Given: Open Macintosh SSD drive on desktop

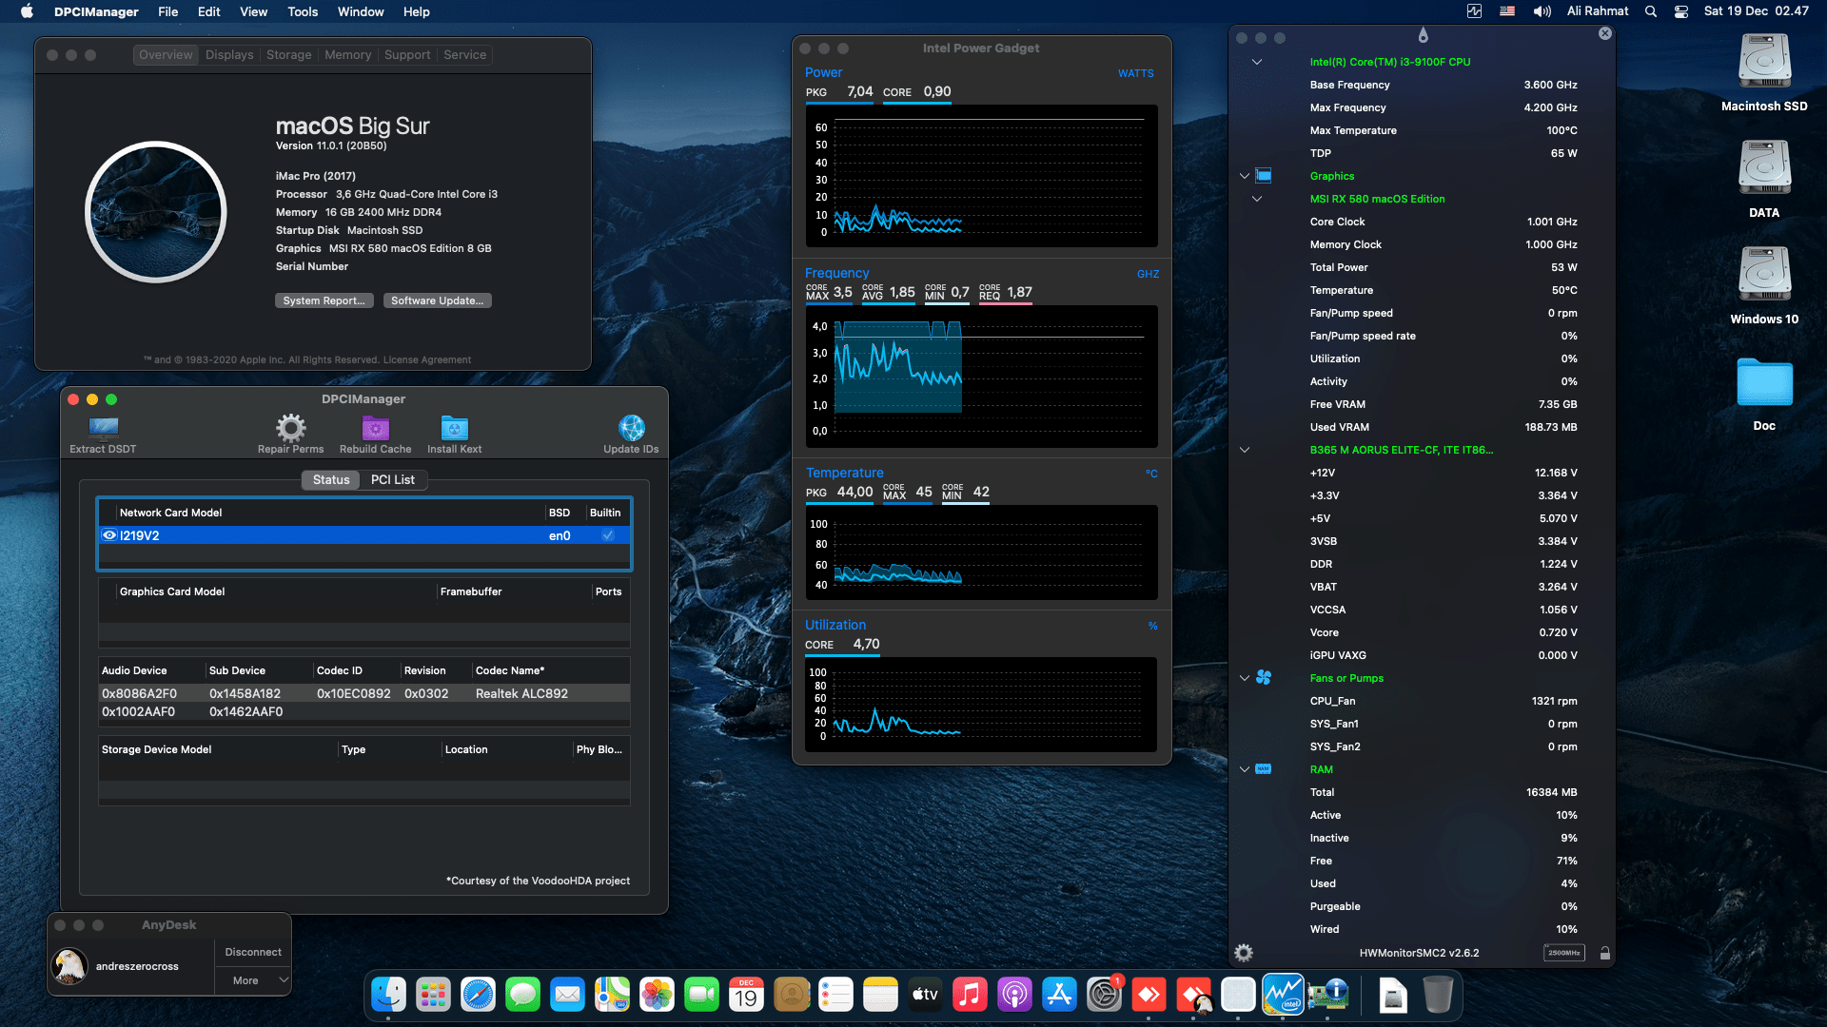Looking at the screenshot, I should point(1764,72).
